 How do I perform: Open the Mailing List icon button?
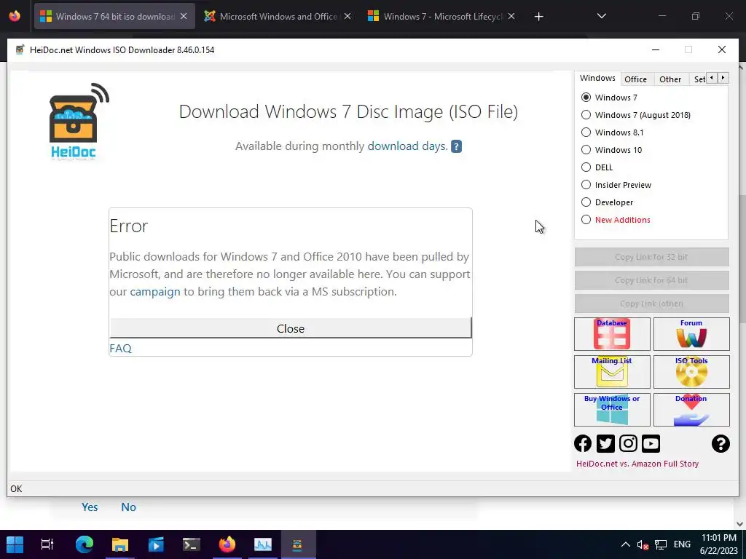point(612,372)
